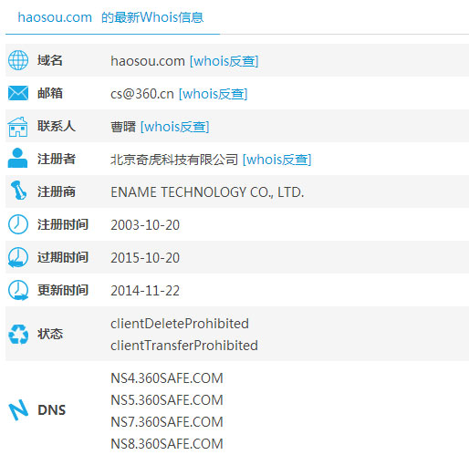This screenshot has width=469, height=455.
Task: Click DNS entry NS7.360SAFE.COM
Action: (x=167, y=422)
